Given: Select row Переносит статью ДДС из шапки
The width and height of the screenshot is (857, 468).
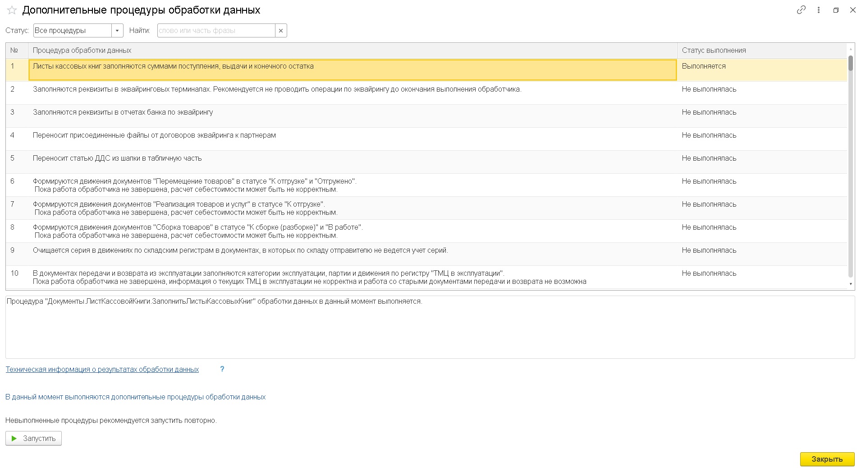Looking at the screenshot, I should [x=353, y=162].
